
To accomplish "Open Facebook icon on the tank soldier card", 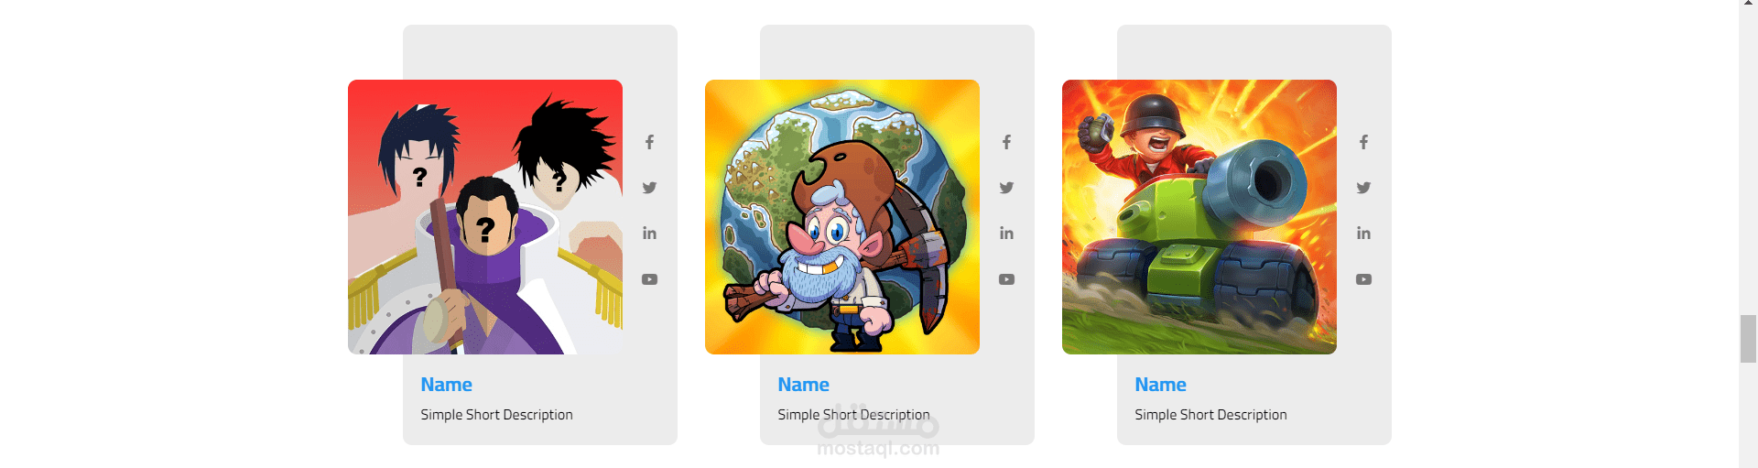I will 1363,142.
